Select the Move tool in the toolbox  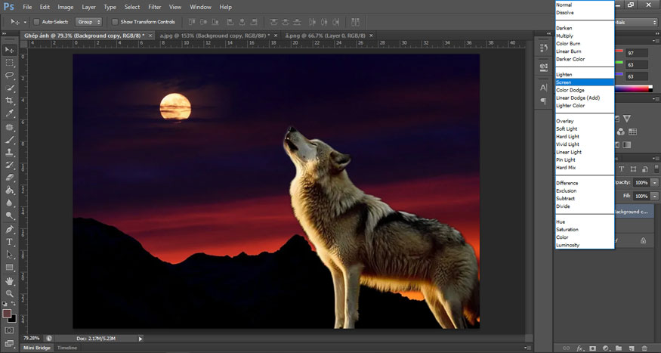(x=10, y=50)
